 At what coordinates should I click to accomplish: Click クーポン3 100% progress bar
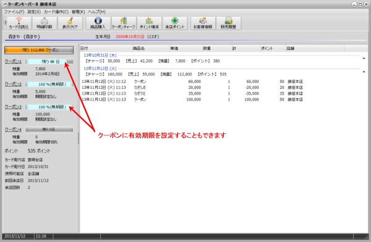[x=49, y=107]
